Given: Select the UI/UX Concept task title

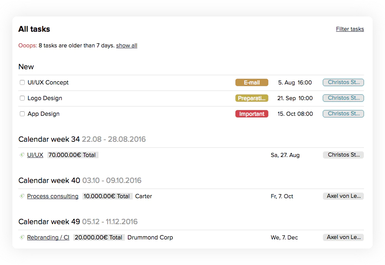Looking at the screenshot, I should tap(48, 82).
